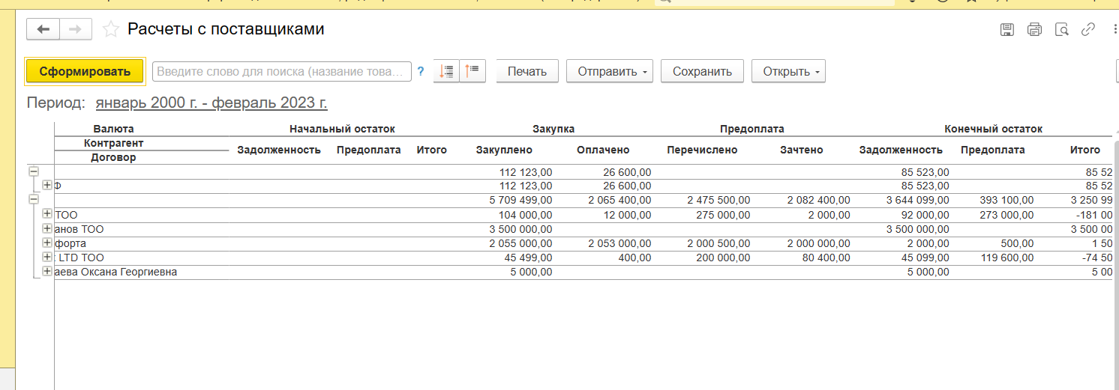Screen dimensions: 1119x390
Task: Click the forward navigation arrow
Action: click(x=75, y=29)
